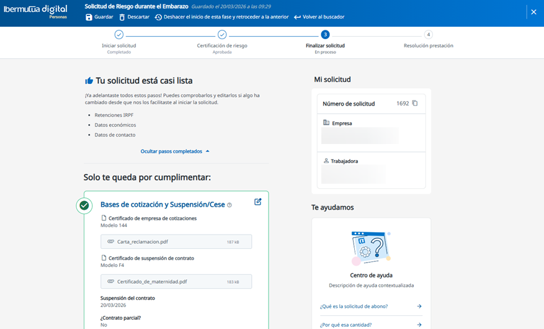Go to step Iniciar solicitud
544x329 pixels.
point(119,35)
